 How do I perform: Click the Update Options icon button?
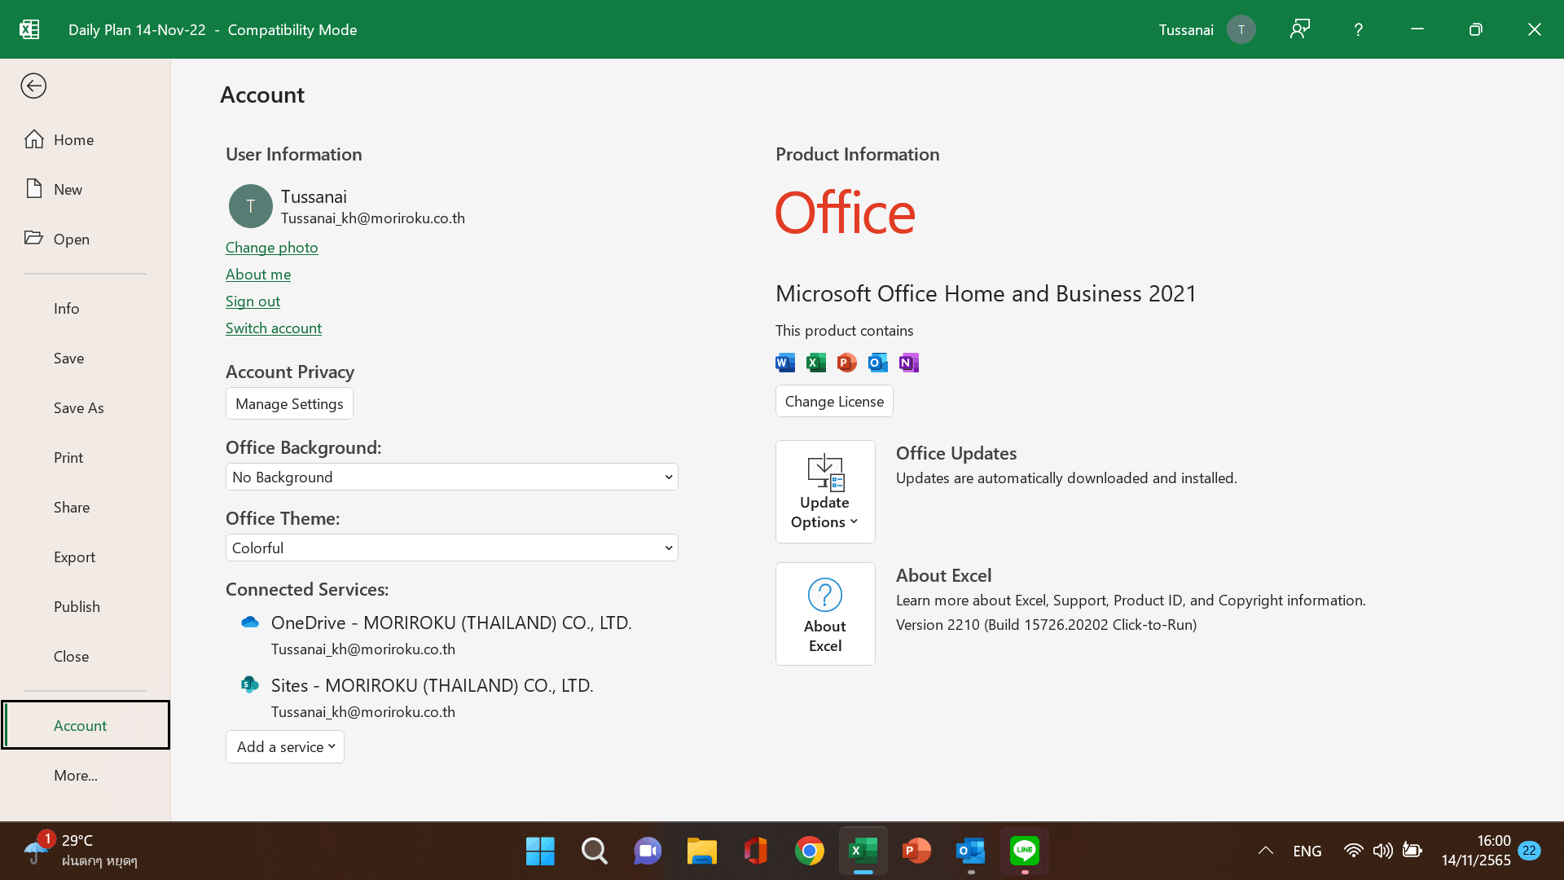click(825, 491)
